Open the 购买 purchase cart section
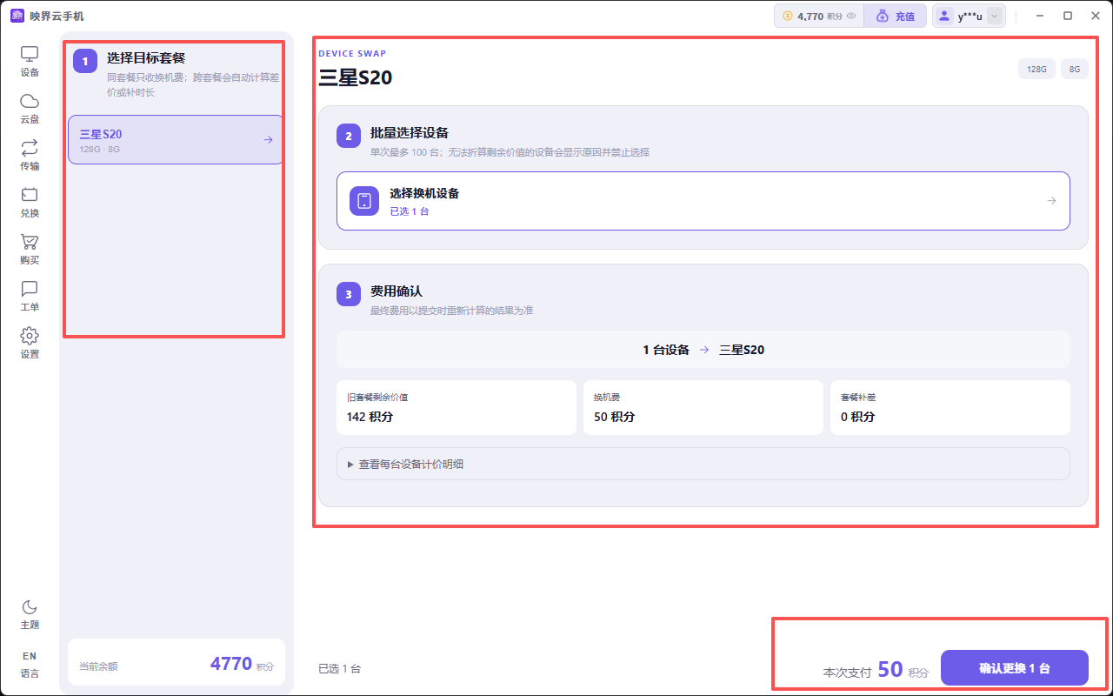 point(30,250)
